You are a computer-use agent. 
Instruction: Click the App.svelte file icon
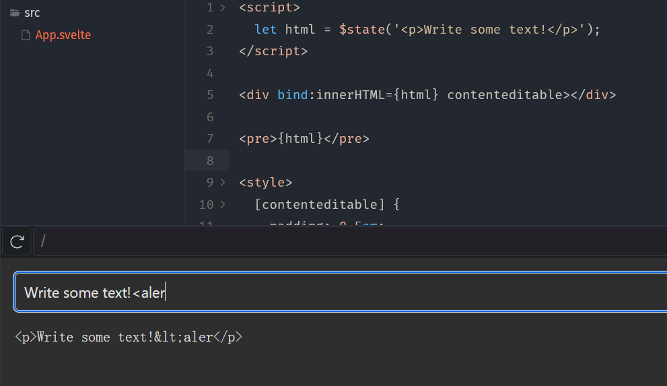pos(26,35)
